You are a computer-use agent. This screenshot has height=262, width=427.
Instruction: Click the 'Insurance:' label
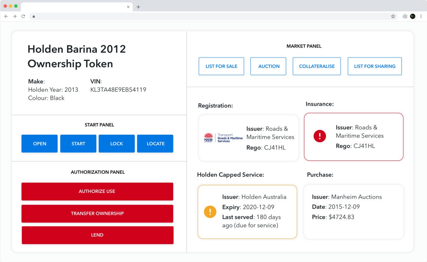320,104
